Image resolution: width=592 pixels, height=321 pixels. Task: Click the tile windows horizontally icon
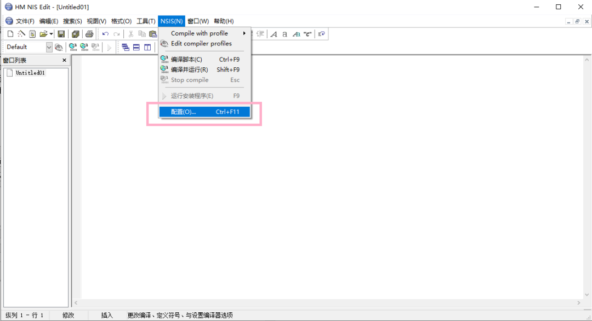coord(136,48)
